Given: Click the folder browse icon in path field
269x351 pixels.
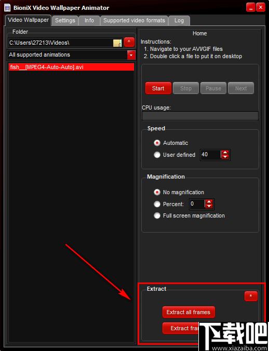Looking at the screenshot, I should point(117,43).
